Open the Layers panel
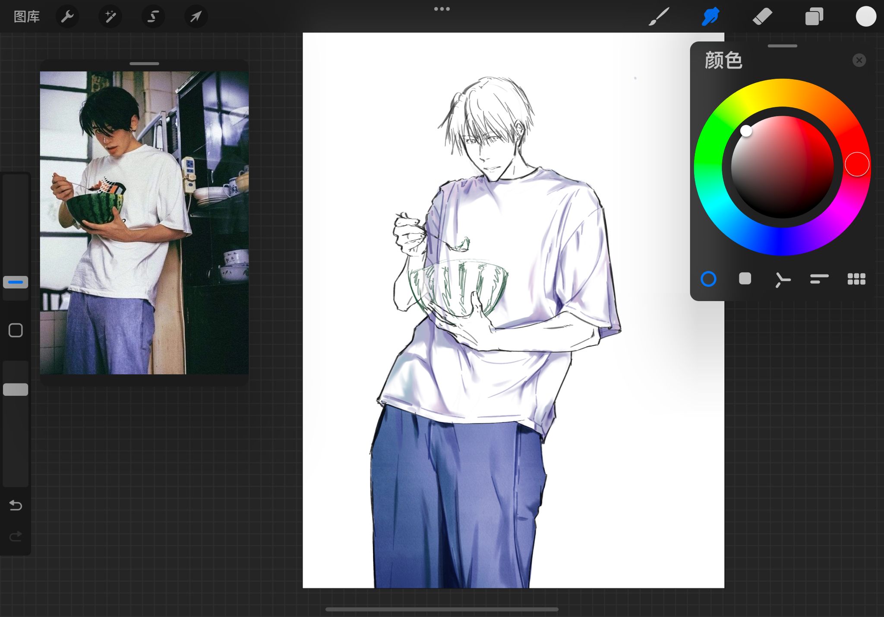Image resolution: width=884 pixels, height=617 pixels. click(814, 17)
